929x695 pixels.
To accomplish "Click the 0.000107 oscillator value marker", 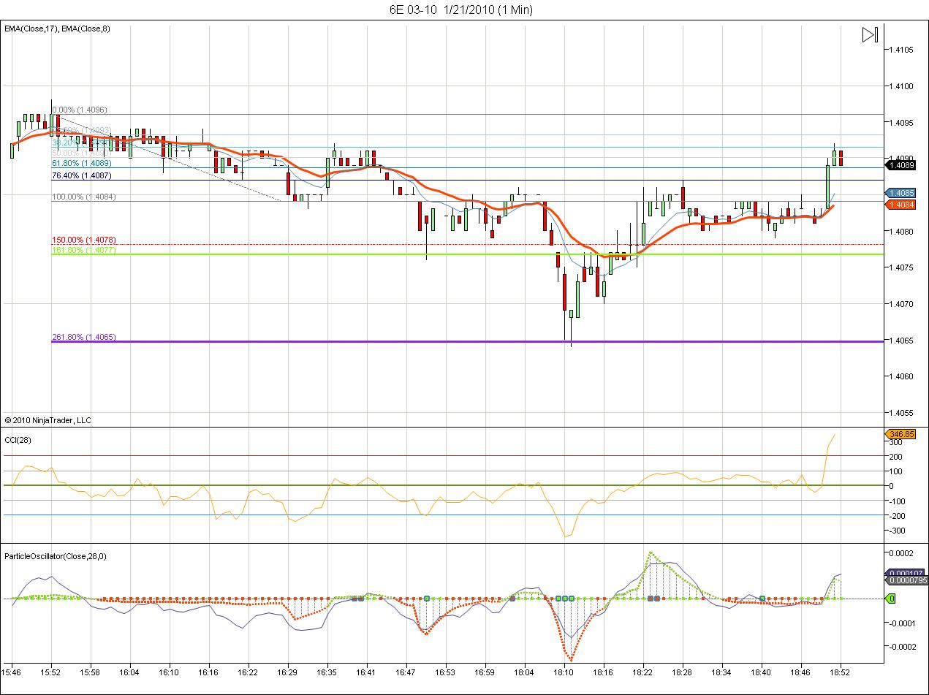I will 905,573.
